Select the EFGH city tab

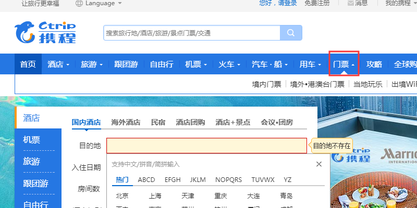(173, 179)
